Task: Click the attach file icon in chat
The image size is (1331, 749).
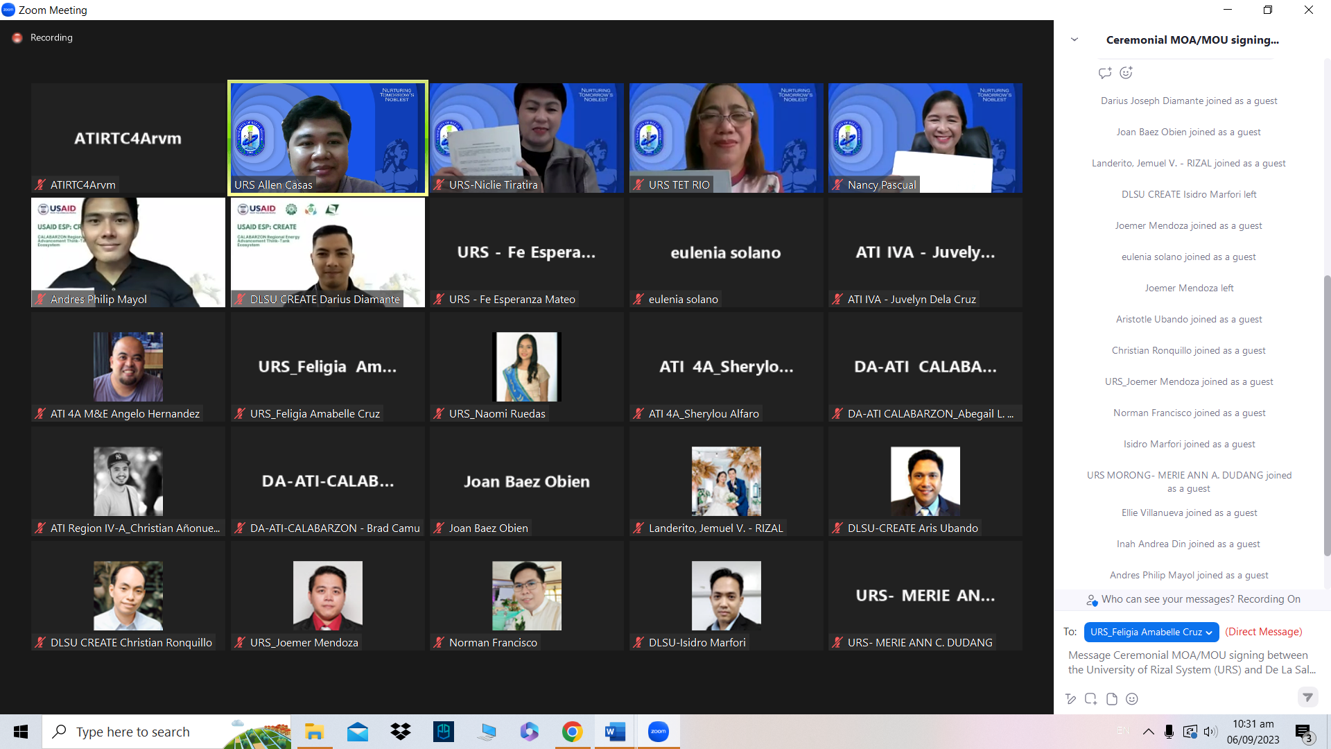Action: 1112,699
